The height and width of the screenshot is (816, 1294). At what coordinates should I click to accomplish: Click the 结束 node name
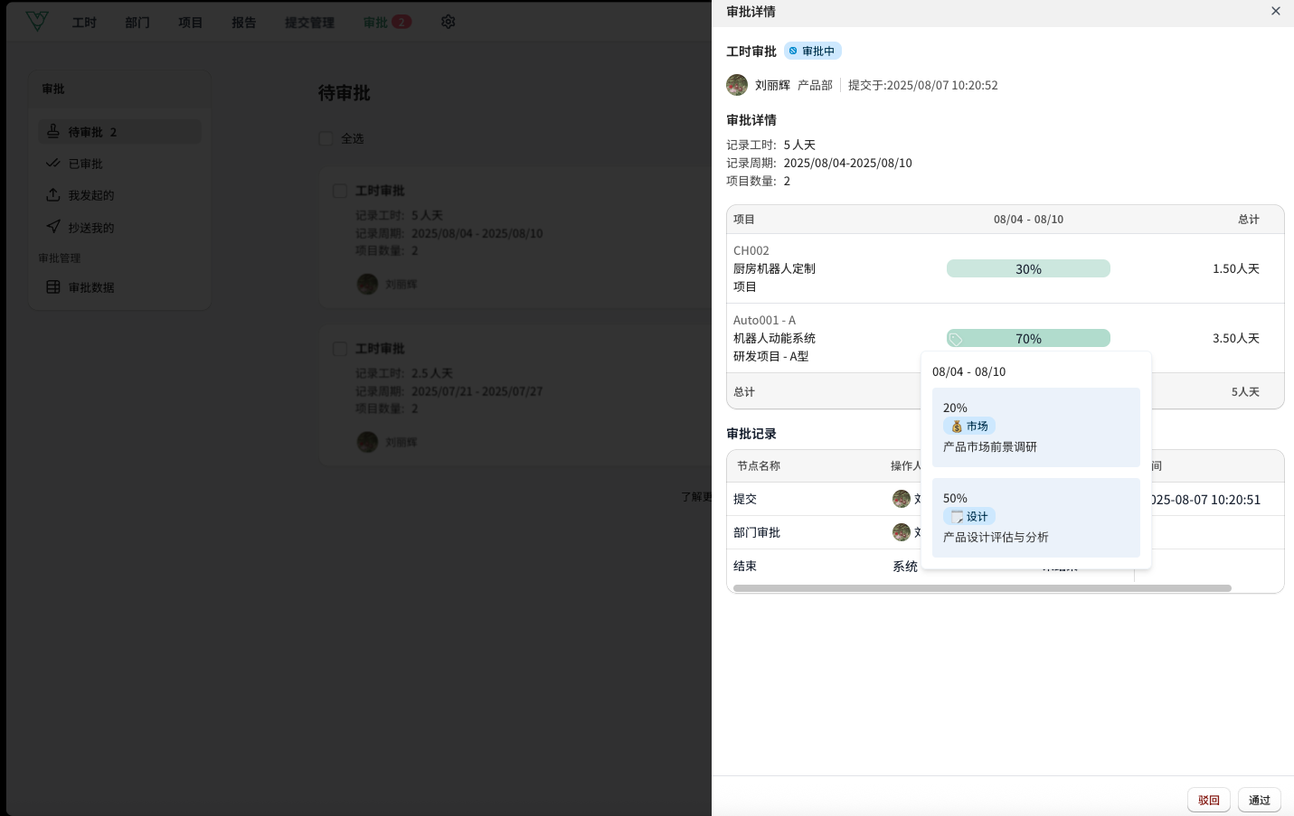pos(745,566)
